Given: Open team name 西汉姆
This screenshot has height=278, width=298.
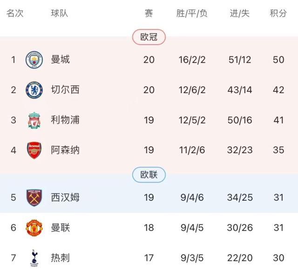Looking at the screenshot, I should (65, 197).
